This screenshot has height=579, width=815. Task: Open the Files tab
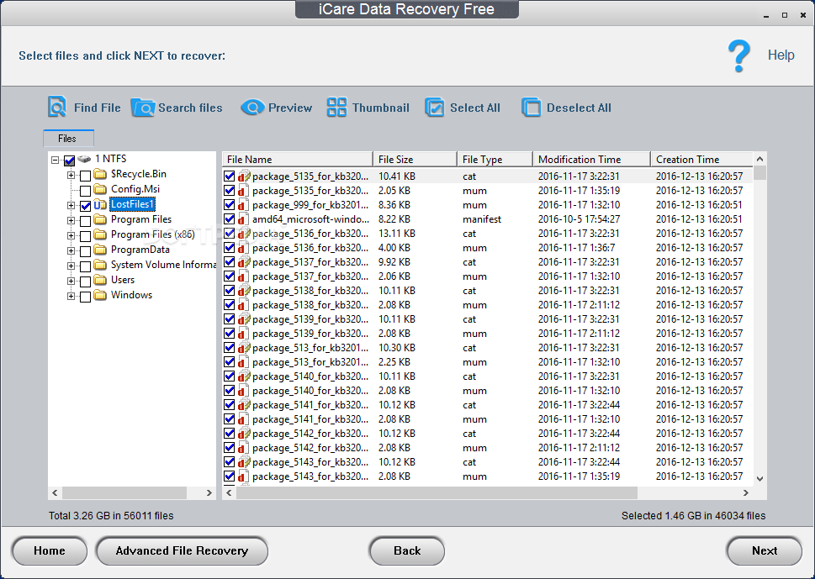tap(68, 138)
